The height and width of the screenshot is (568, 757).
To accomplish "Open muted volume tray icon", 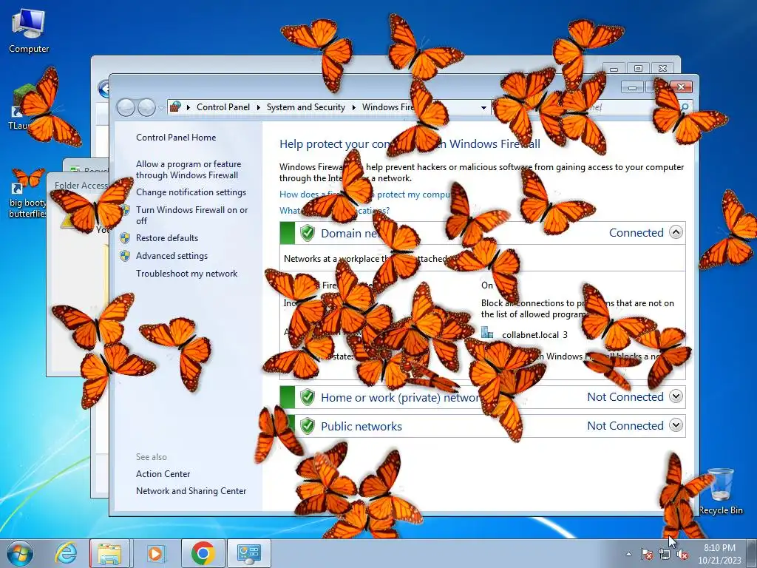I will click(682, 555).
